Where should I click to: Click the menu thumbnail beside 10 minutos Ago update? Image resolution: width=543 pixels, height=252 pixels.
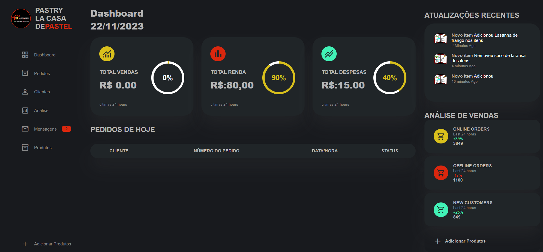point(441,79)
